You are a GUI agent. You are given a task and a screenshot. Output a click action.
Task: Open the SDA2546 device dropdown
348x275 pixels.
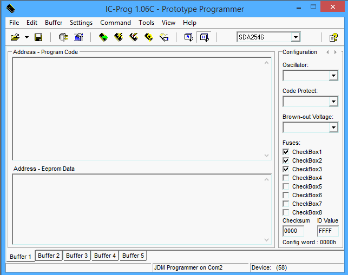point(296,37)
